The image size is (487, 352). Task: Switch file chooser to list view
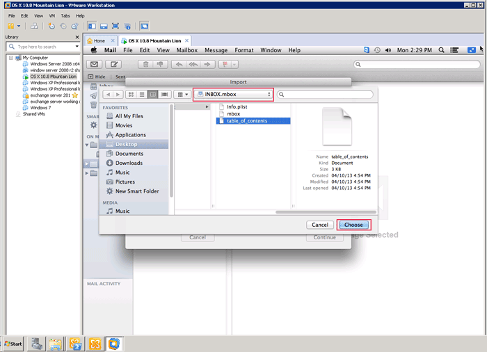142,95
